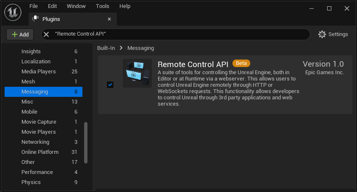Image resolution: width=357 pixels, height=192 pixels.
Task: Click the breadcrumb chevron arrow
Action: 121,48
